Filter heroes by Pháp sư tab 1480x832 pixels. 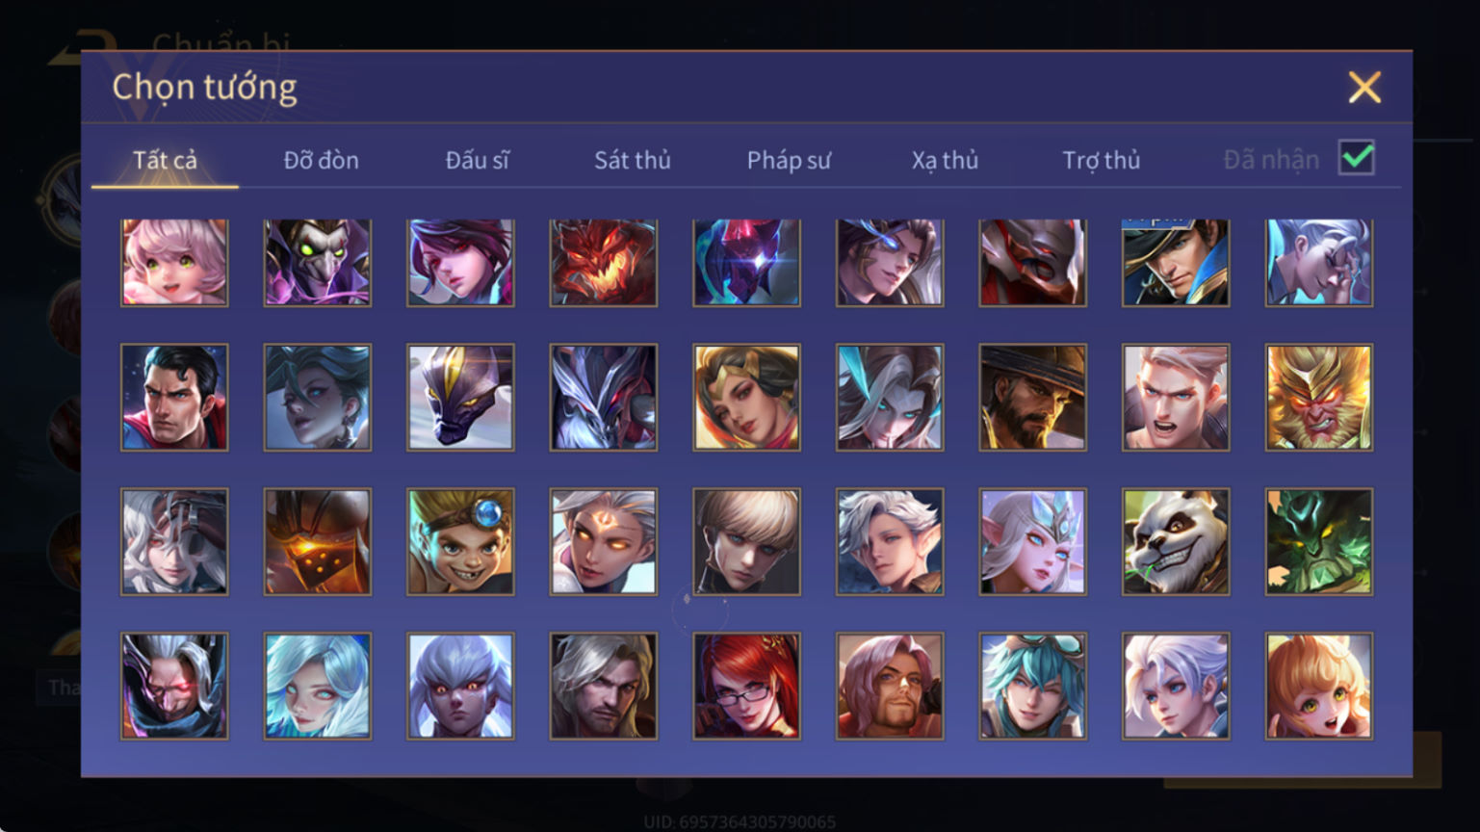pyautogui.click(x=789, y=160)
